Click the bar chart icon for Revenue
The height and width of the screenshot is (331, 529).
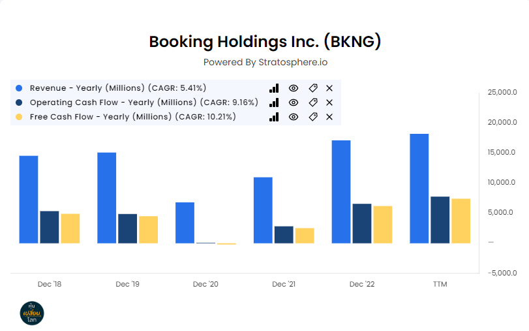point(274,88)
